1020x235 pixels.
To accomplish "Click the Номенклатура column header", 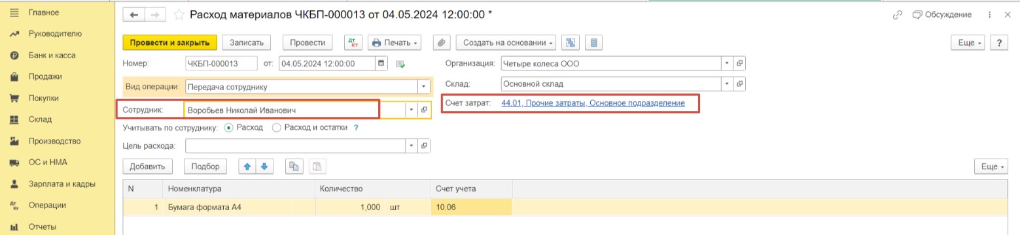I will coord(238,189).
